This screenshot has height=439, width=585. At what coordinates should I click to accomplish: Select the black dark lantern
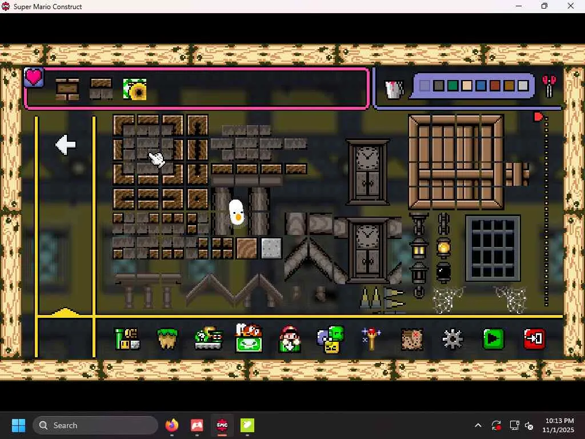443,272
